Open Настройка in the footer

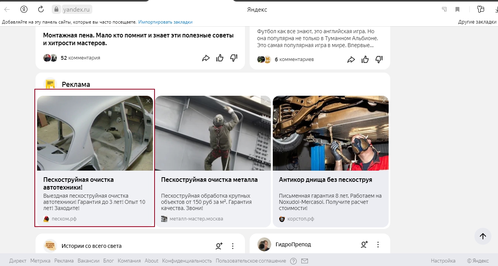pos(443,261)
